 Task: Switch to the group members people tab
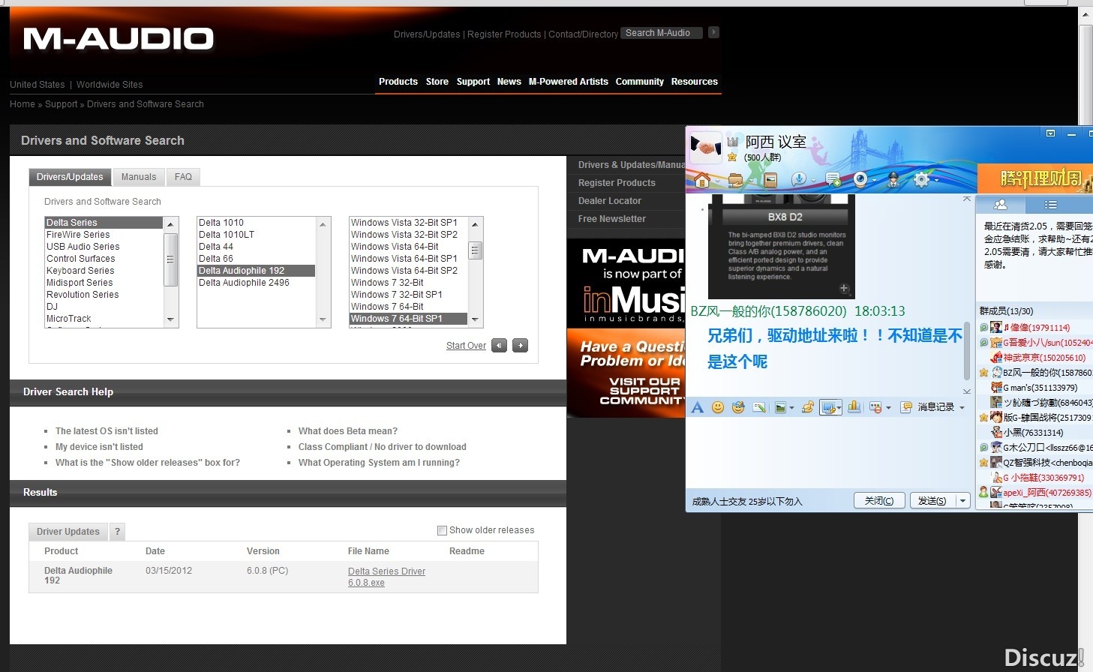1000,205
